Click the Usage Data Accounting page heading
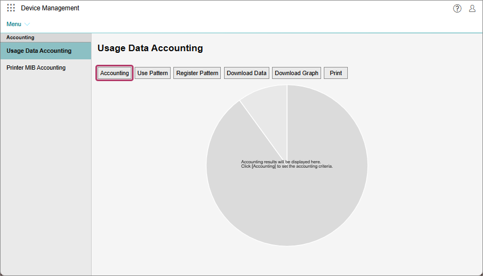This screenshot has height=276, width=483. coord(150,48)
